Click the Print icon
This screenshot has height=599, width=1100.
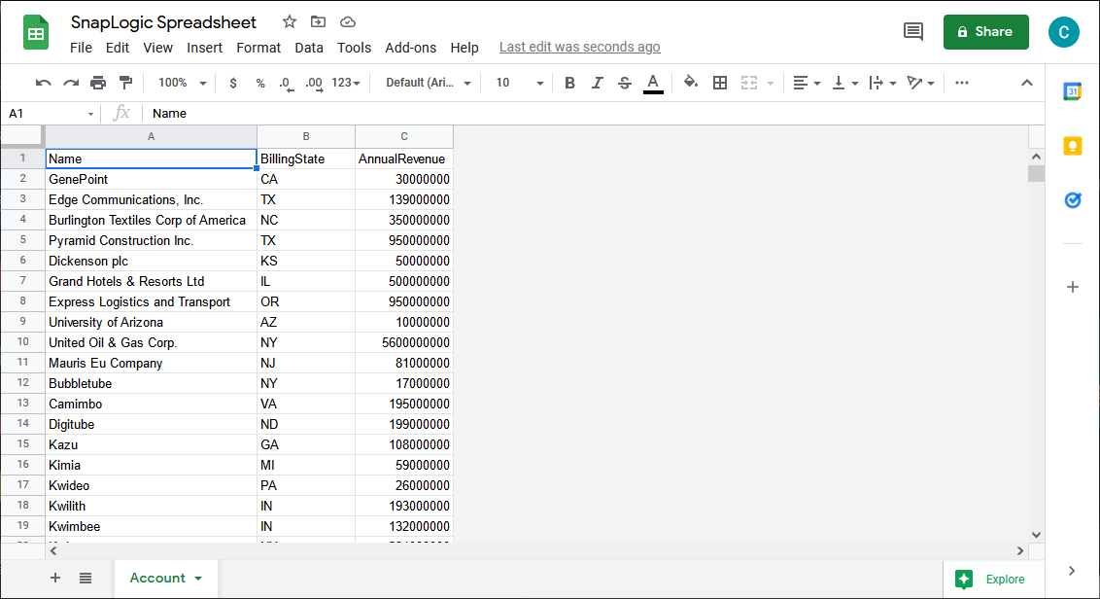[x=98, y=83]
